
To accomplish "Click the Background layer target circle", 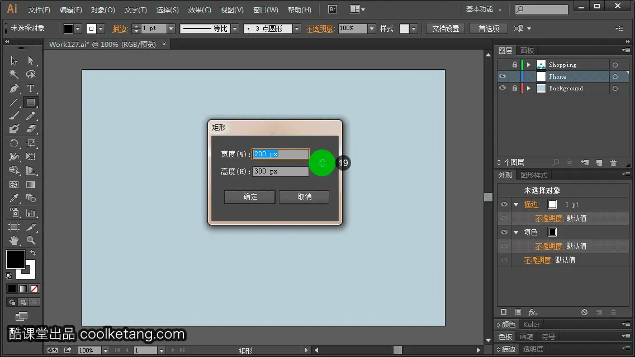I will pyautogui.click(x=615, y=88).
